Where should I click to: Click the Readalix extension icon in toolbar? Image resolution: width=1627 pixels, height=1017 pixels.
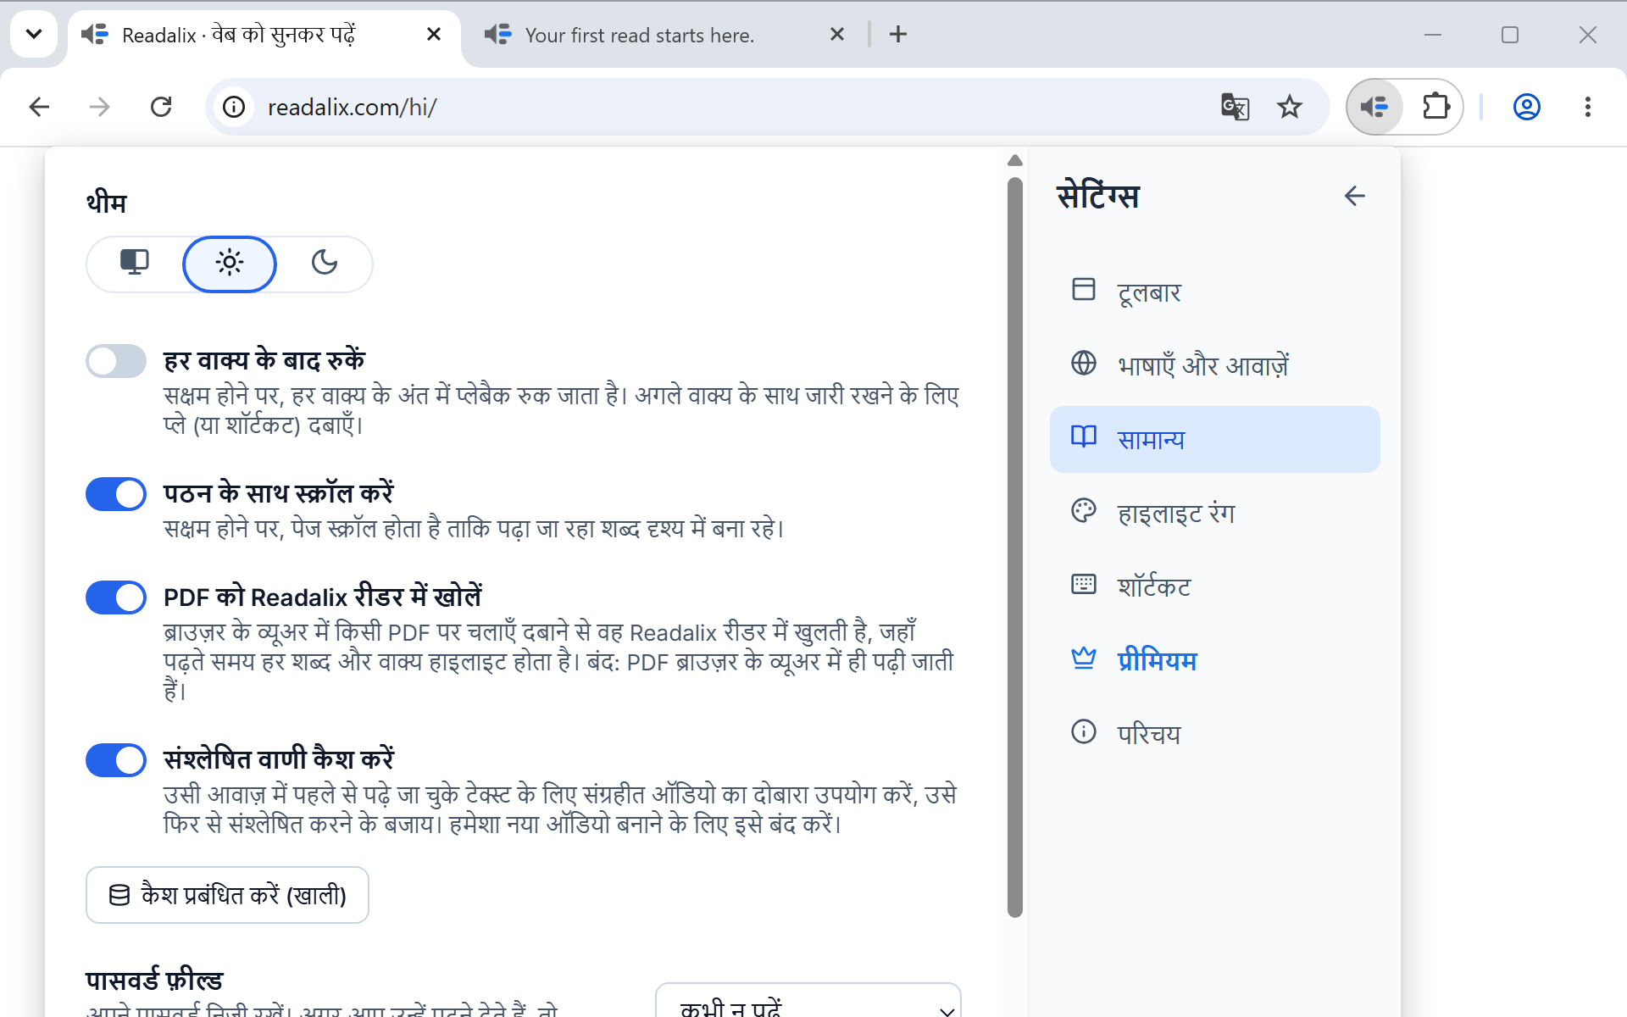click(x=1374, y=107)
